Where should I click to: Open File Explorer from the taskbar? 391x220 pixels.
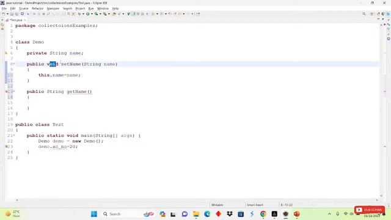pos(196,214)
